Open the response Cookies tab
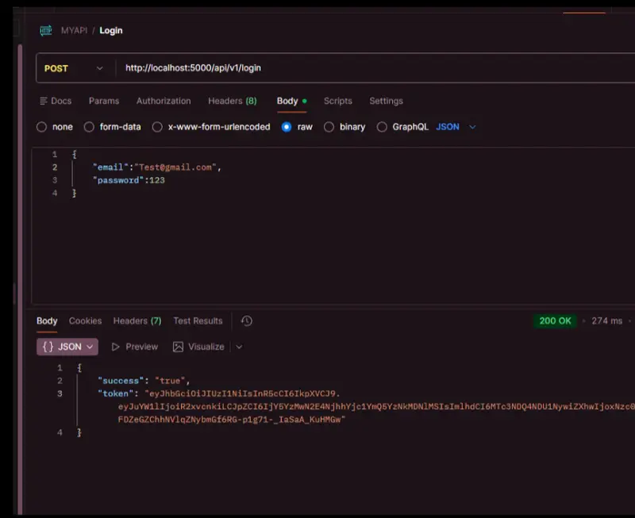635x518 pixels. [86, 321]
